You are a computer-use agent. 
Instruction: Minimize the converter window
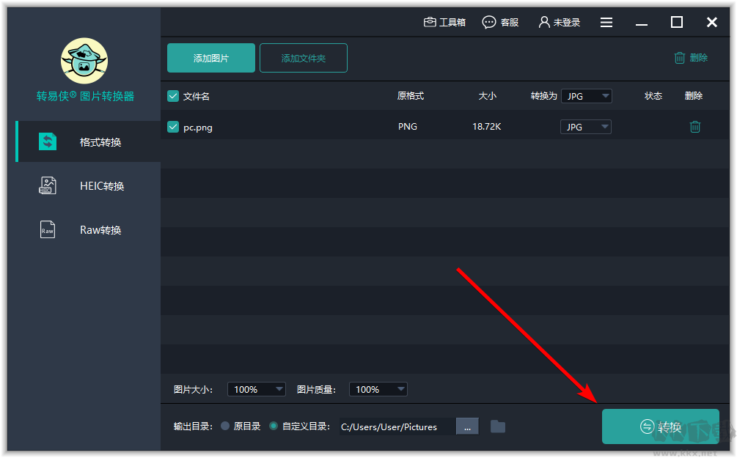click(x=642, y=23)
